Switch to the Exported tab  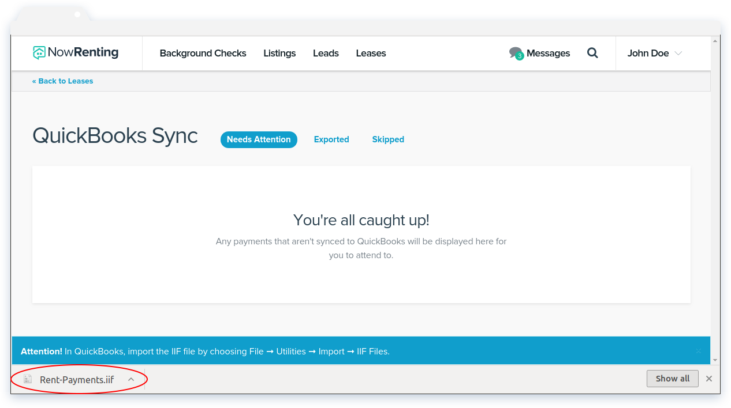click(x=331, y=139)
